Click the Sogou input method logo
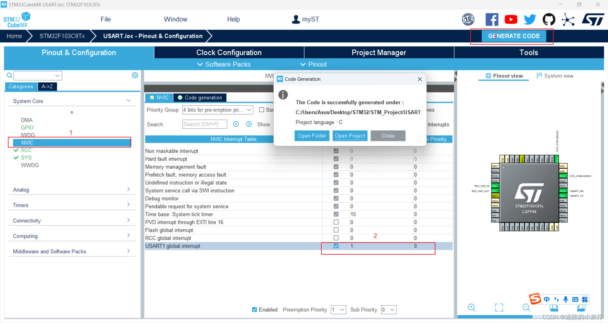Screen dimensions: 608x323 click(535, 299)
